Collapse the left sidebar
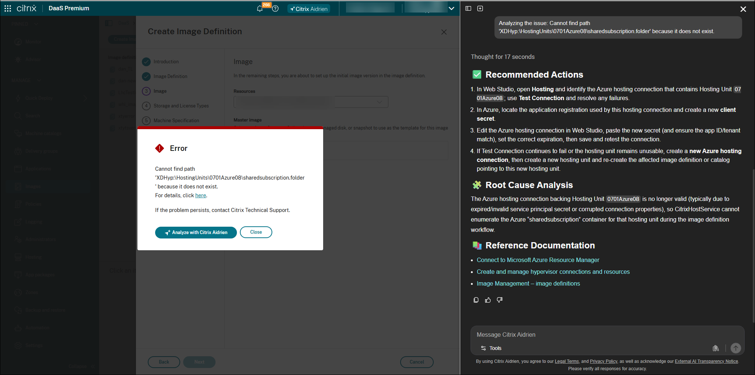 pyautogui.click(x=81, y=366)
